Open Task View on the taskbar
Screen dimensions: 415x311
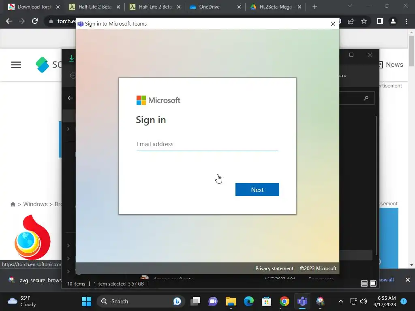tap(196, 301)
